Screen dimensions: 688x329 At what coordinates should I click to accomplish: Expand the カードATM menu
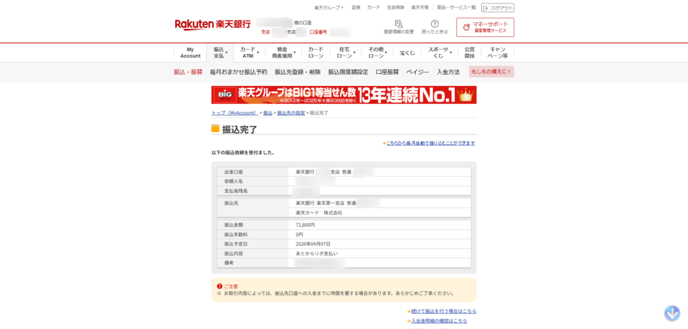tap(248, 52)
